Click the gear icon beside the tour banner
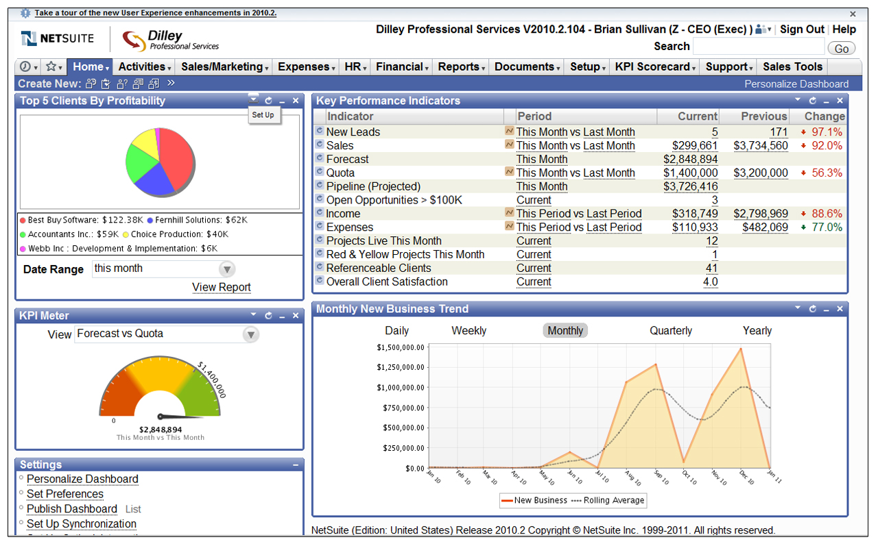 click(x=25, y=13)
